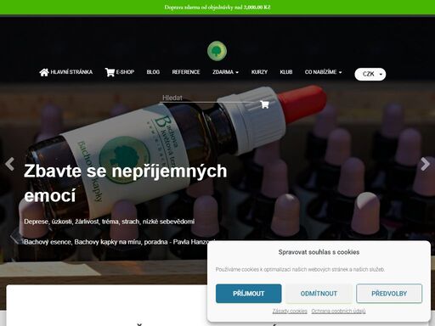The height and width of the screenshot is (326, 435).
Task: Open the shopping cart next to search
Action: click(264, 104)
